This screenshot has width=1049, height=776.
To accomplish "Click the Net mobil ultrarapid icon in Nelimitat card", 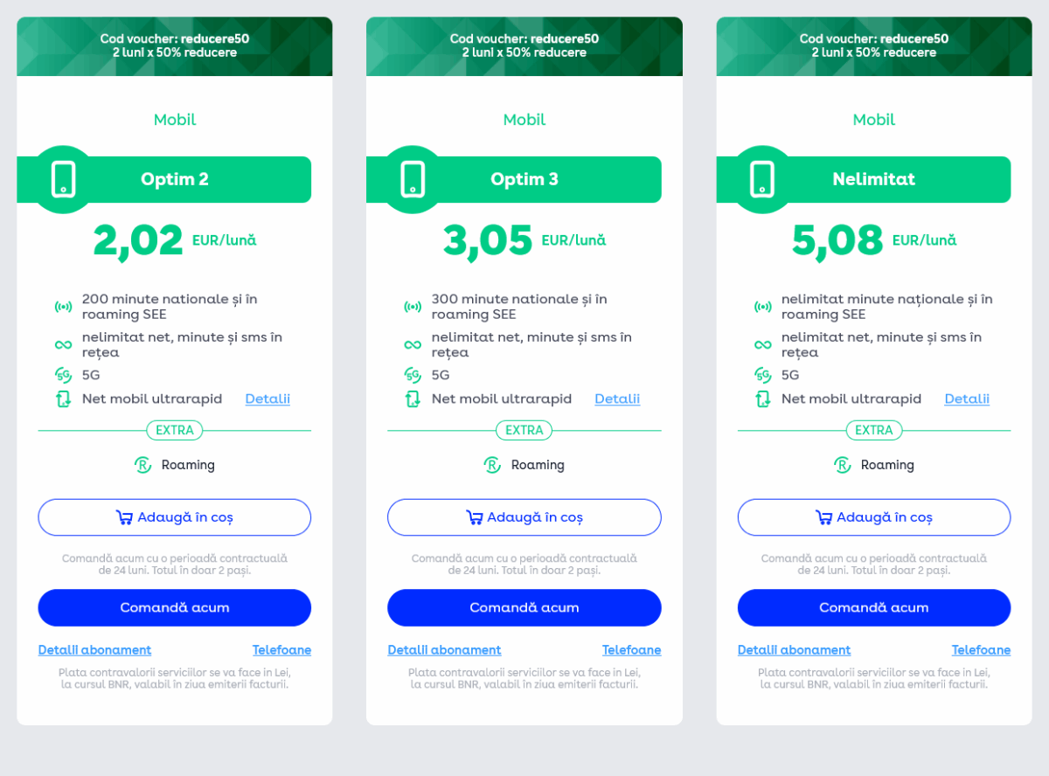I will (x=762, y=399).
